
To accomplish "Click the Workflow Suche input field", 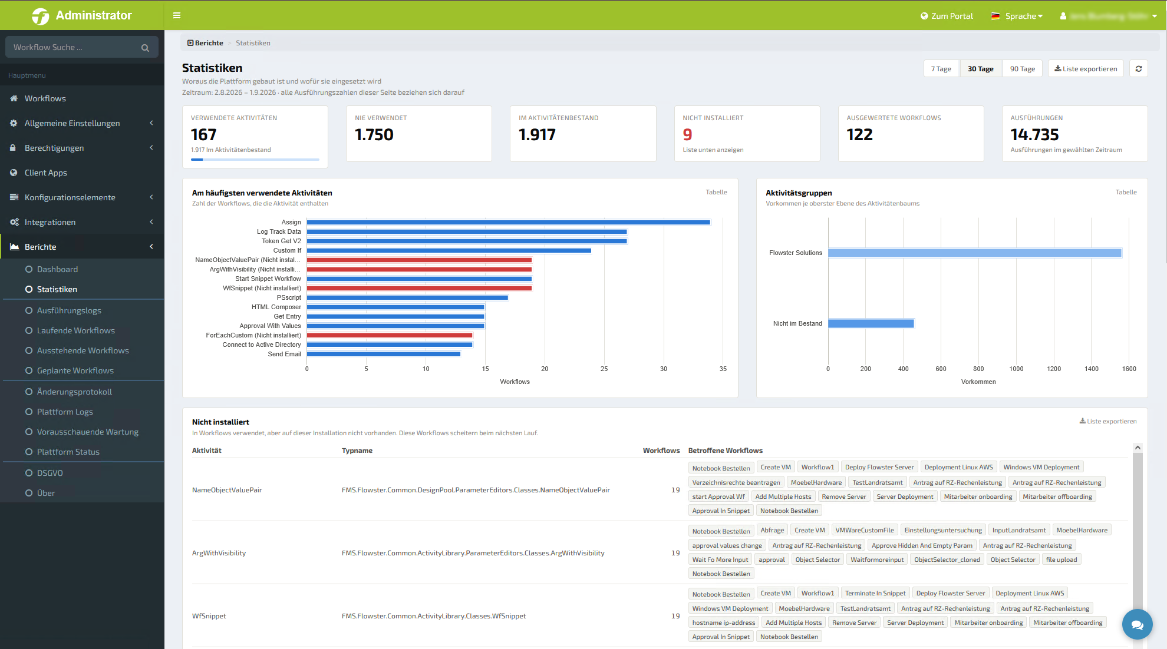I will point(81,48).
